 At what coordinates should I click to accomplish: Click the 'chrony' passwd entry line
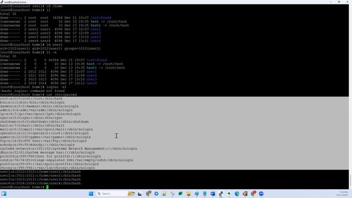(x=47, y=168)
